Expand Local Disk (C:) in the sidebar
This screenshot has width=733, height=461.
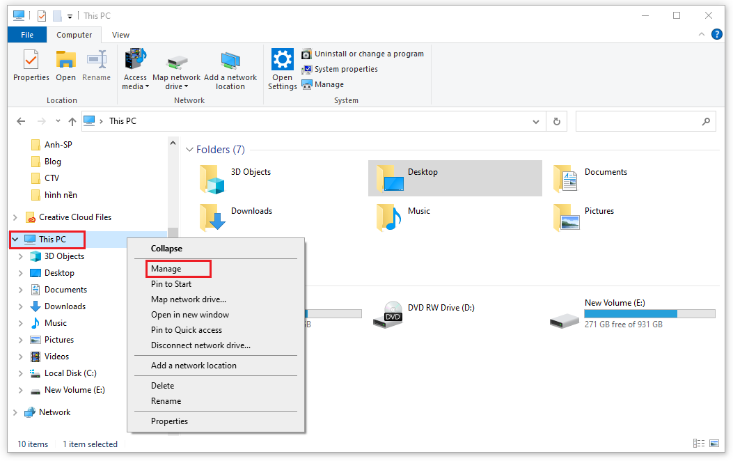pyautogui.click(x=20, y=373)
